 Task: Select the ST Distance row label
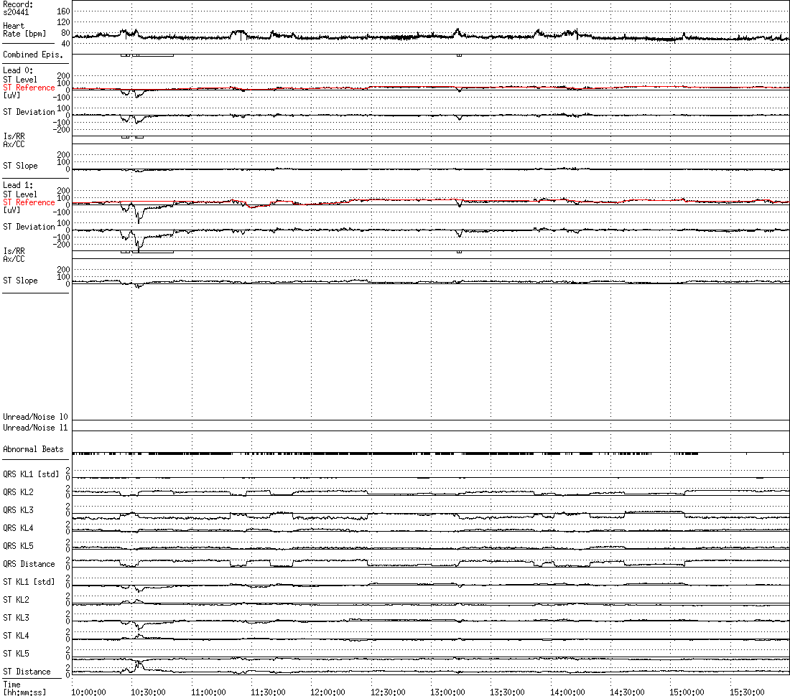point(27,672)
